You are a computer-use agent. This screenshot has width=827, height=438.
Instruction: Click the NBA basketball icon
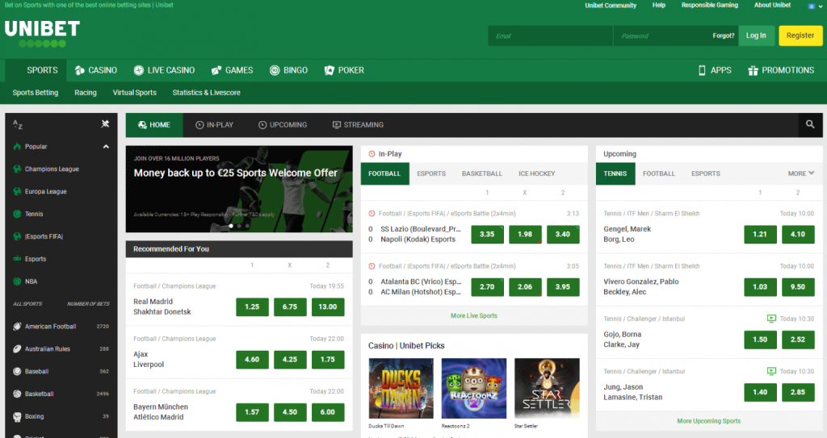17,282
